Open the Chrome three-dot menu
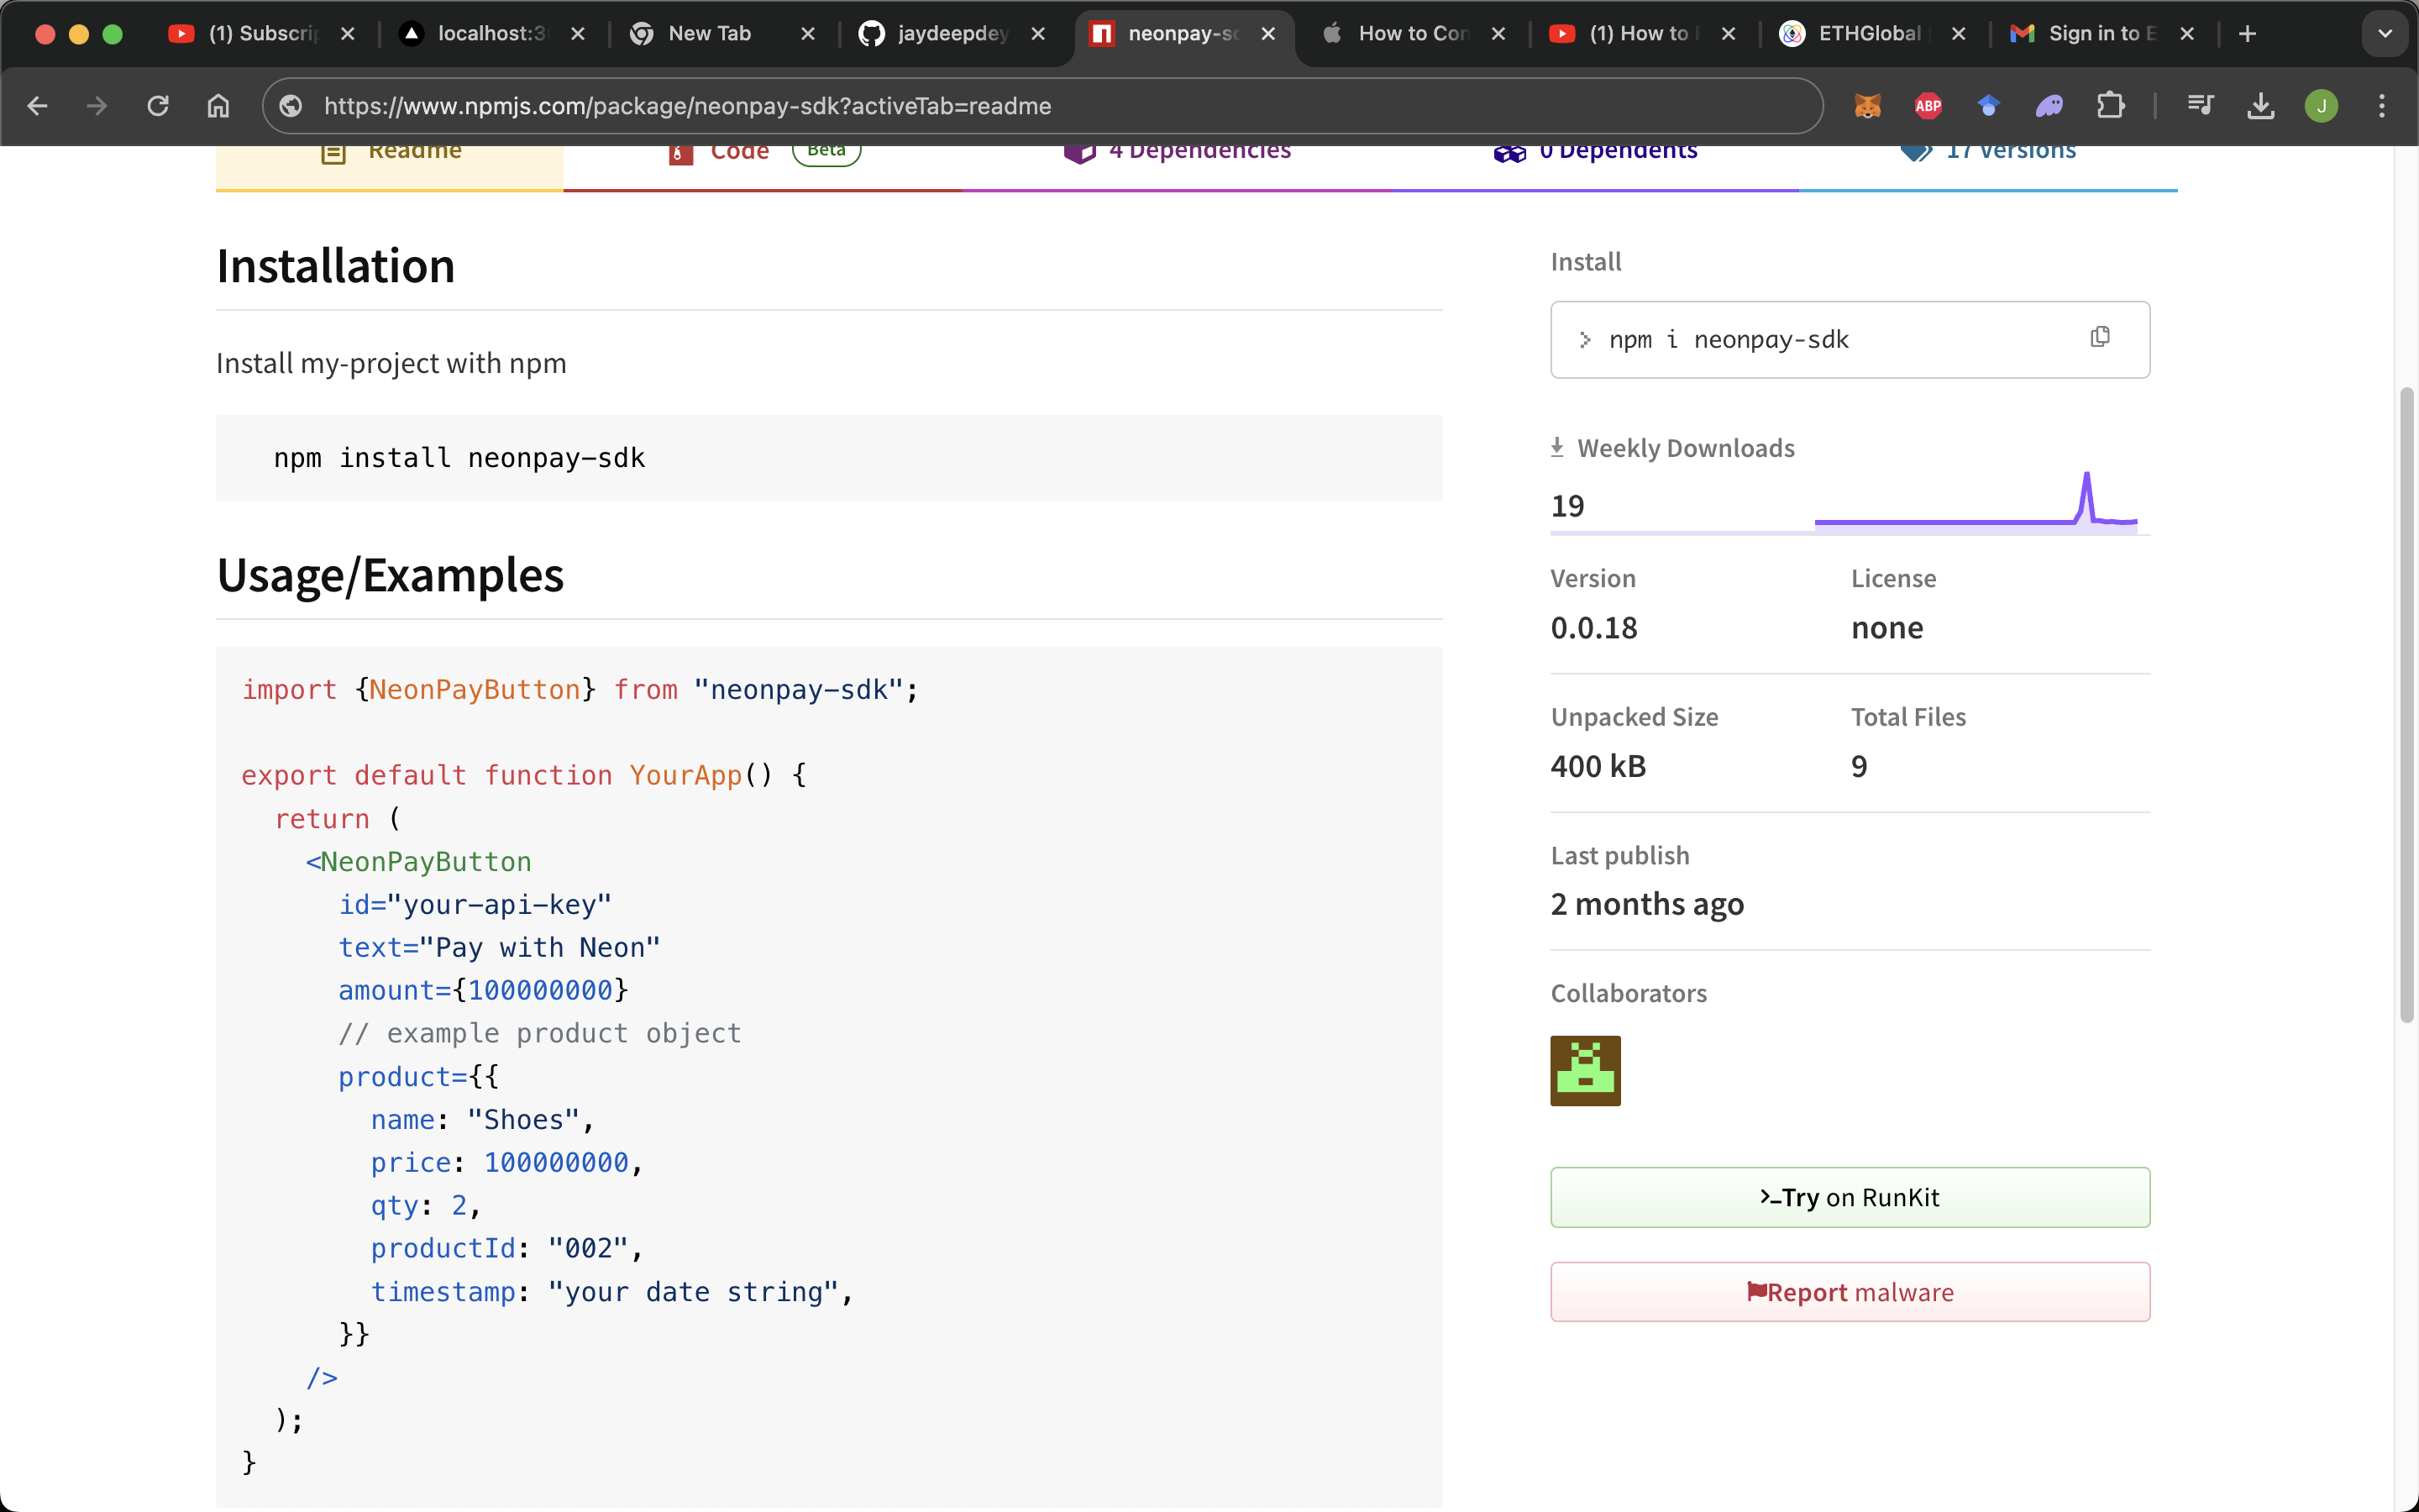This screenshot has width=2419, height=1512. click(x=2382, y=106)
